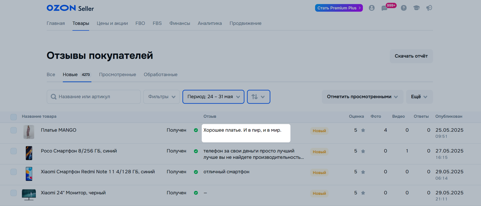Check the Платье MANGO row checkbox
This screenshot has width=481, height=206.
pyautogui.click(x=13, y=130)
